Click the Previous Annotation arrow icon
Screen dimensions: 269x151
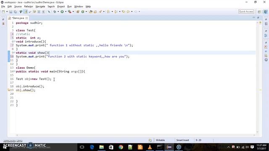[x=116, y=12]
